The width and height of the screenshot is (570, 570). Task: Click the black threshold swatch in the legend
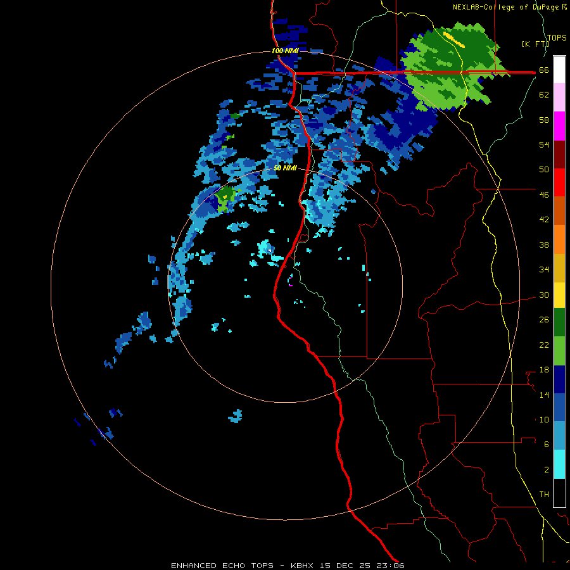(x=559, y=493)
